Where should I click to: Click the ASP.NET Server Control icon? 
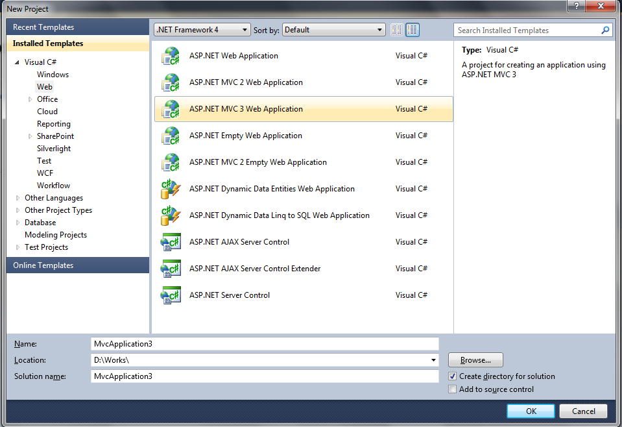pyautogui.click(x=171, y=295)
